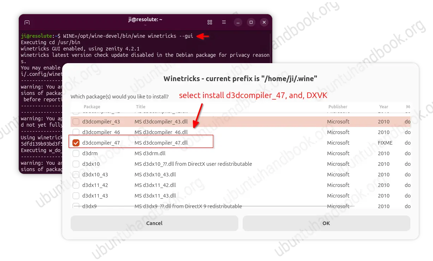Enable the d3drm package checkbox

pyautogui.click(x=76, y=153)
